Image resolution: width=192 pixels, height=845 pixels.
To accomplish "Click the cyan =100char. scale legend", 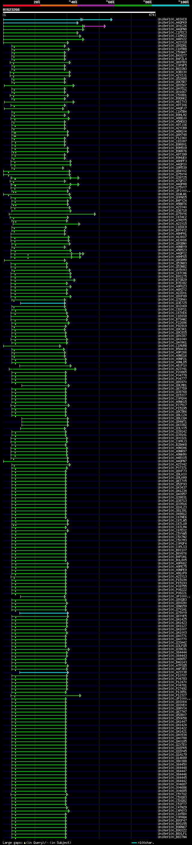I will 142,842.
